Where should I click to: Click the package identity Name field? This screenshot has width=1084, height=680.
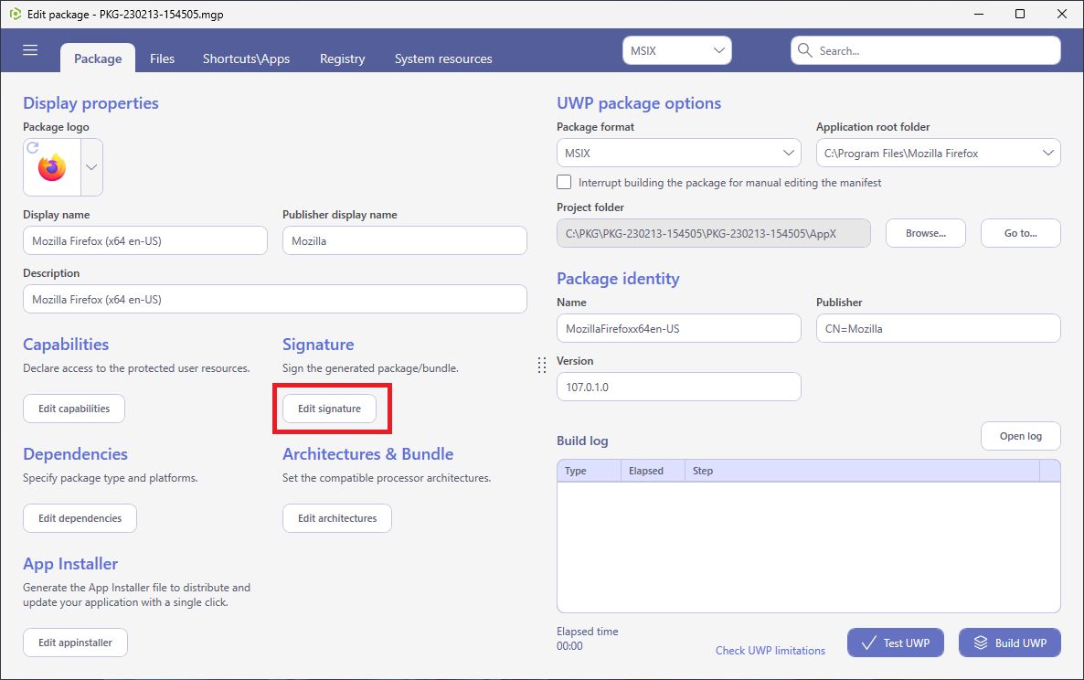(x=679, y=328)
